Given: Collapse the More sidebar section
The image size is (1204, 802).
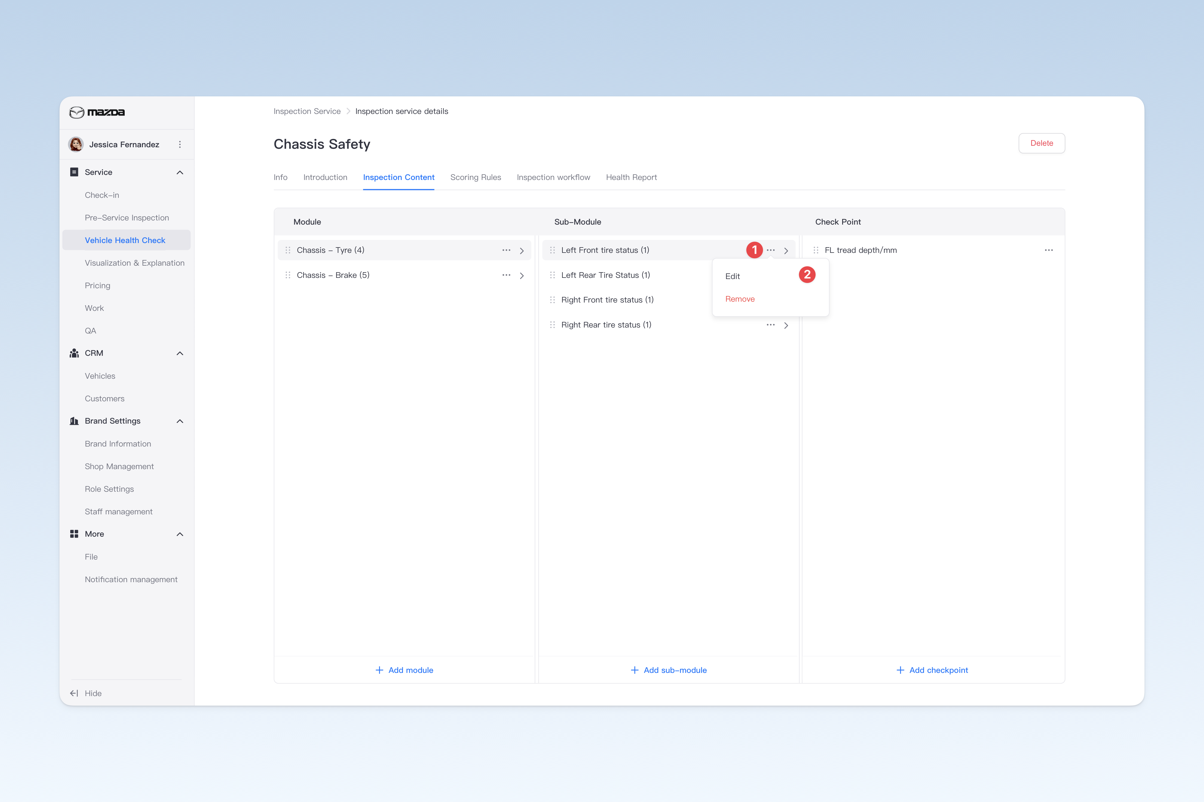Looking at the screenshot, I should [x=180, y=534].
